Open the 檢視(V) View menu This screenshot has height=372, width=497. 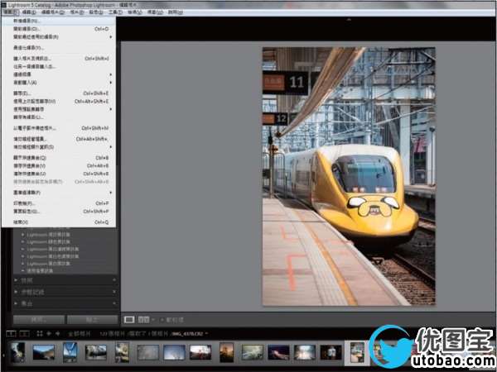135,12
